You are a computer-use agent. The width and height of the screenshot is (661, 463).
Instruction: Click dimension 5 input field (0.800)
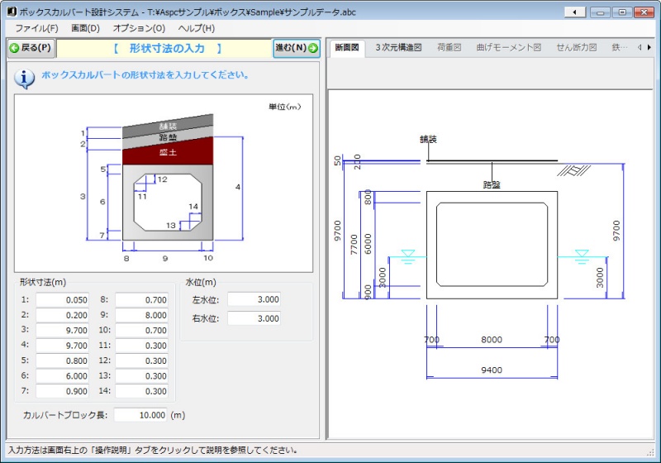coord(63,360)
